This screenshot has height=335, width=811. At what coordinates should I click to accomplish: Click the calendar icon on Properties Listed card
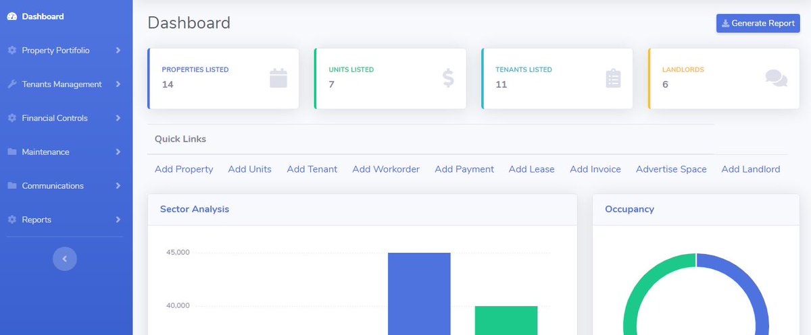tap(278, 78)
